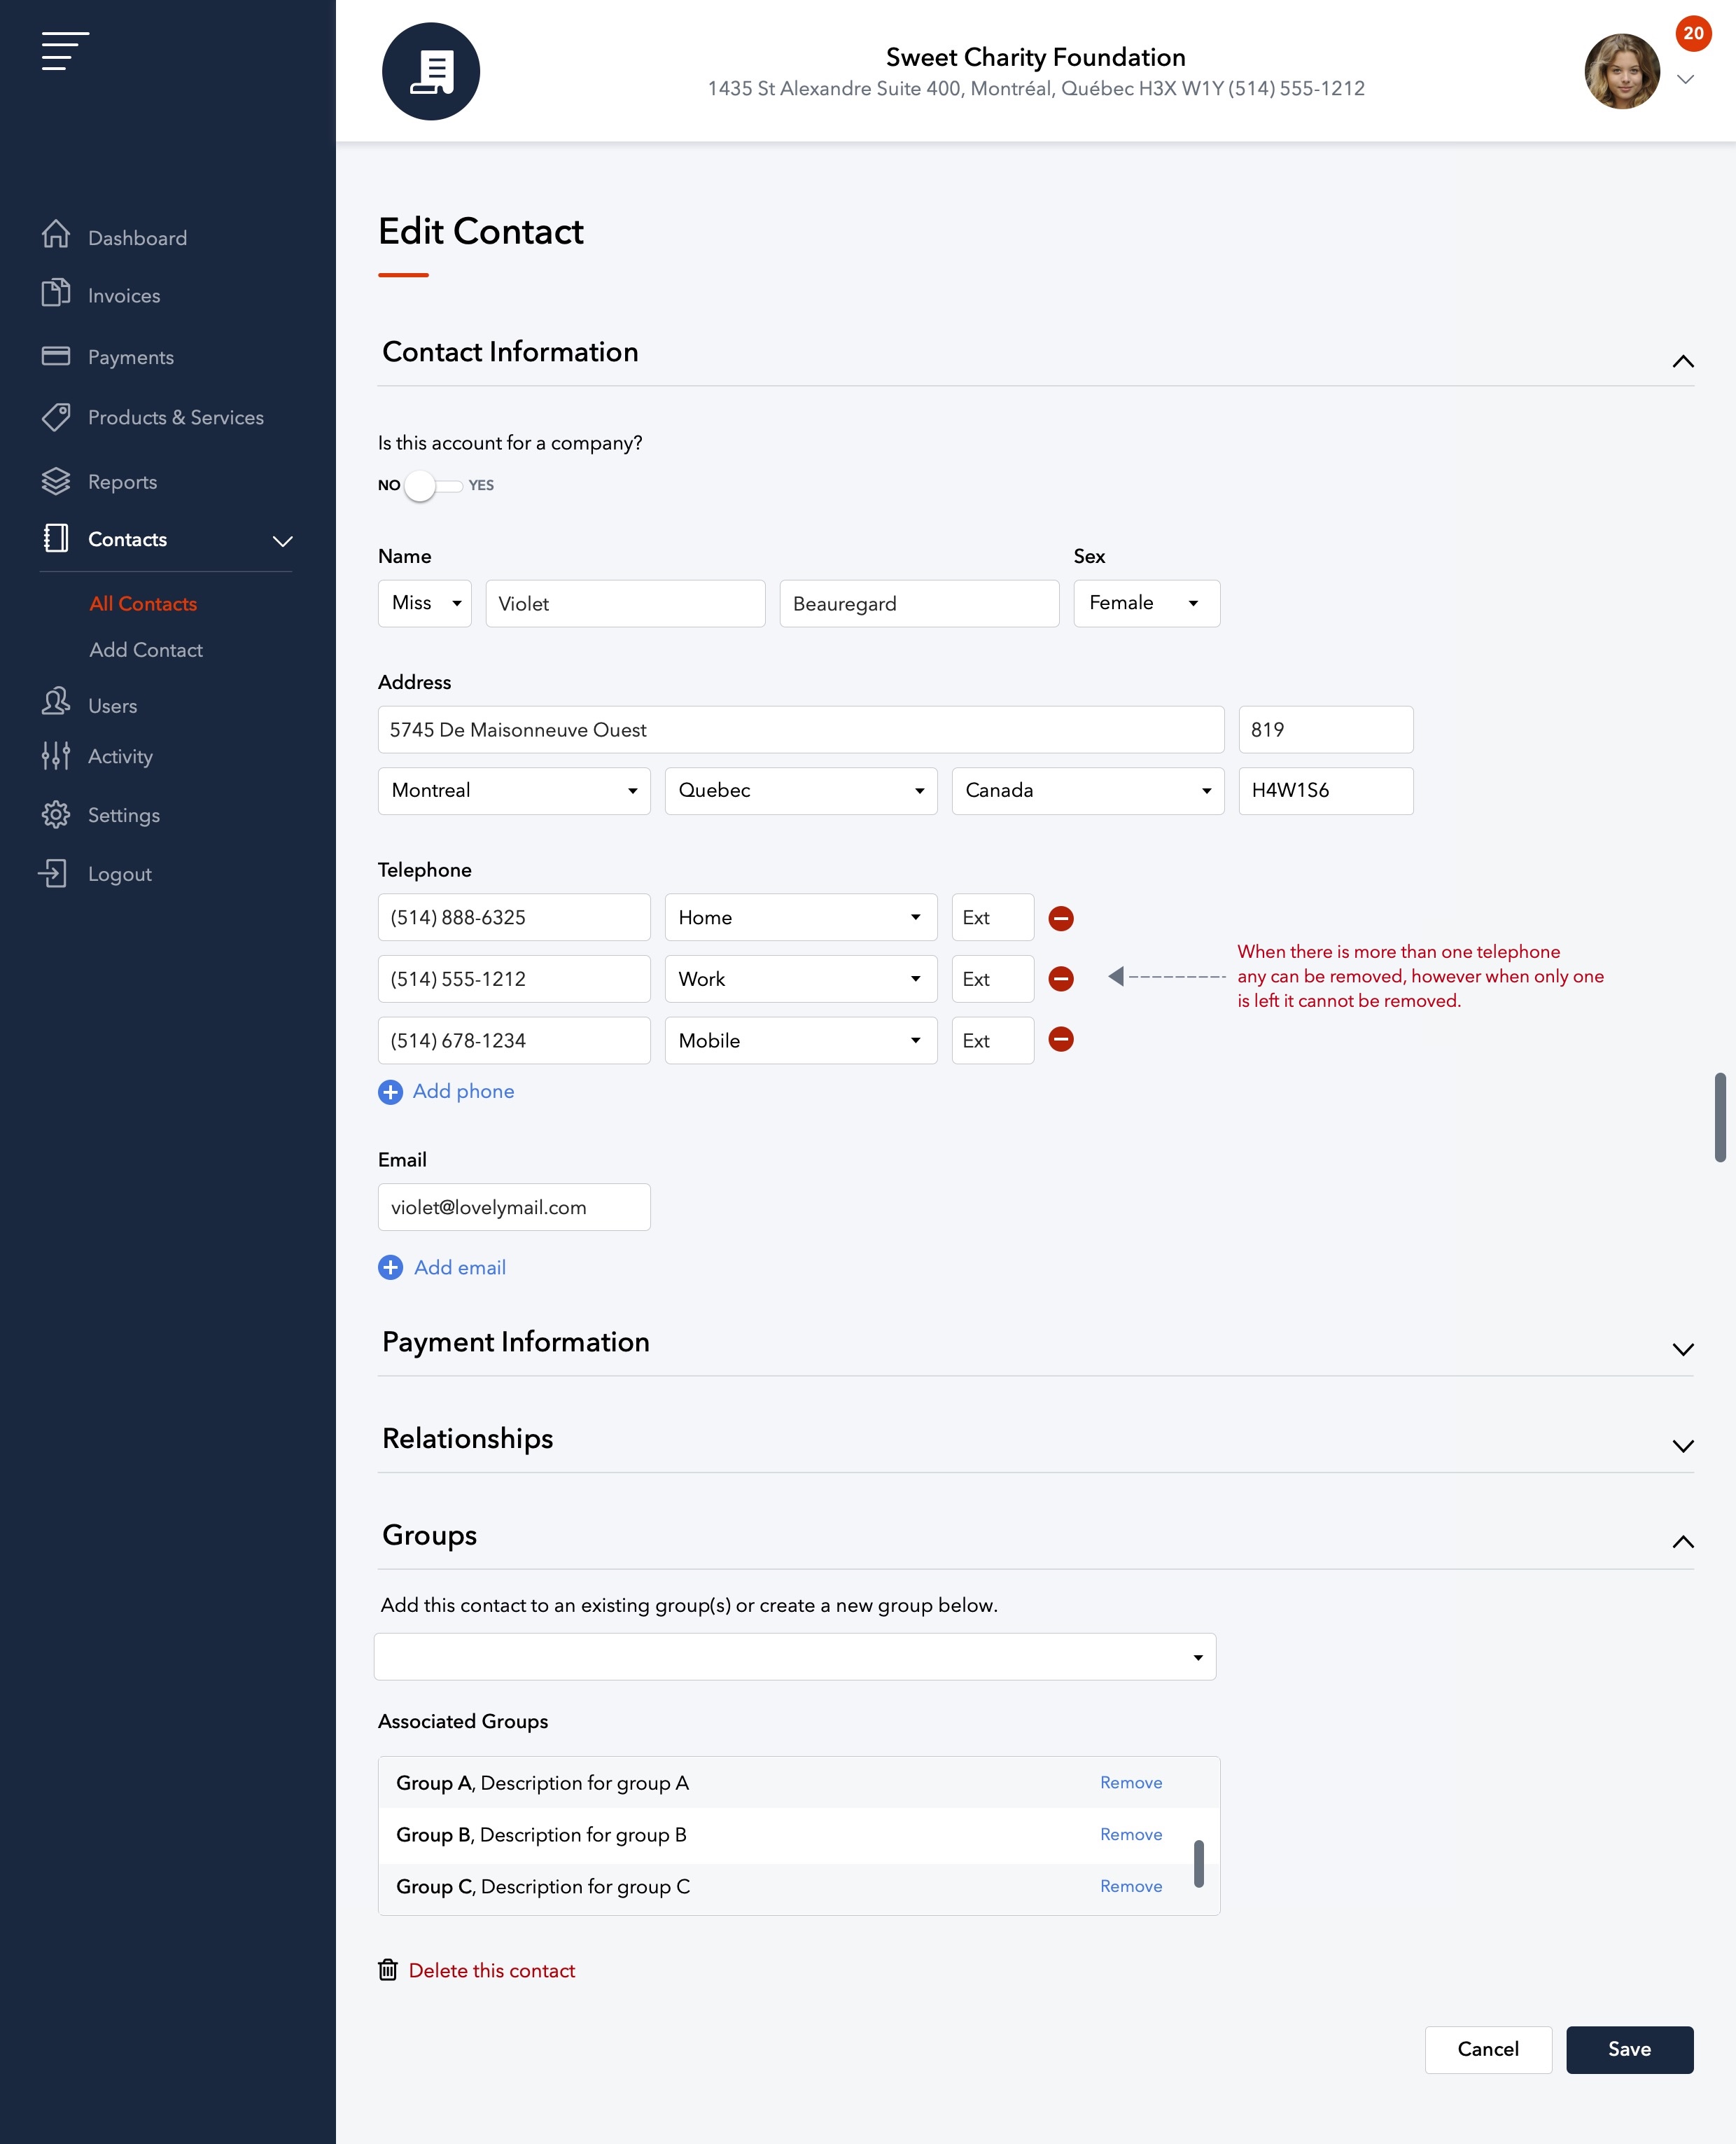
Task: Click the Activity sliders icon
Action: point(56,756)
